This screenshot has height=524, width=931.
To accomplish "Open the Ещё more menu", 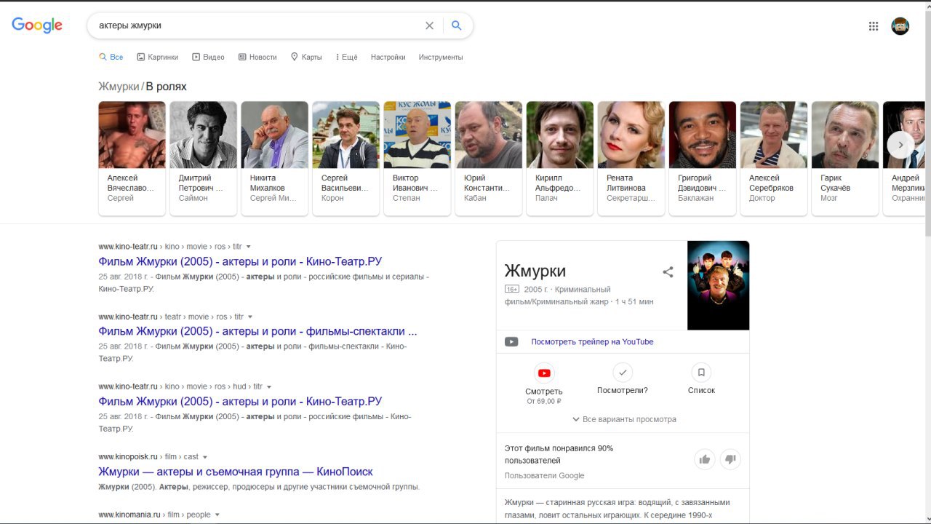I will coord(346,57).
